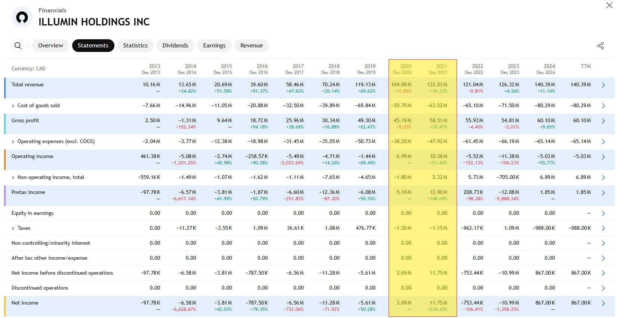Open Non-operating income row detail arrow
This screenshot has width=618, height=318.
pos(603,177)
